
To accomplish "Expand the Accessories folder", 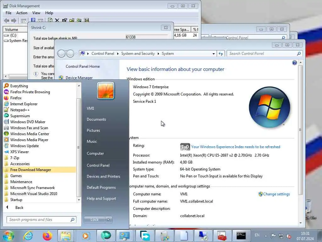I will (x=20, y=164).
